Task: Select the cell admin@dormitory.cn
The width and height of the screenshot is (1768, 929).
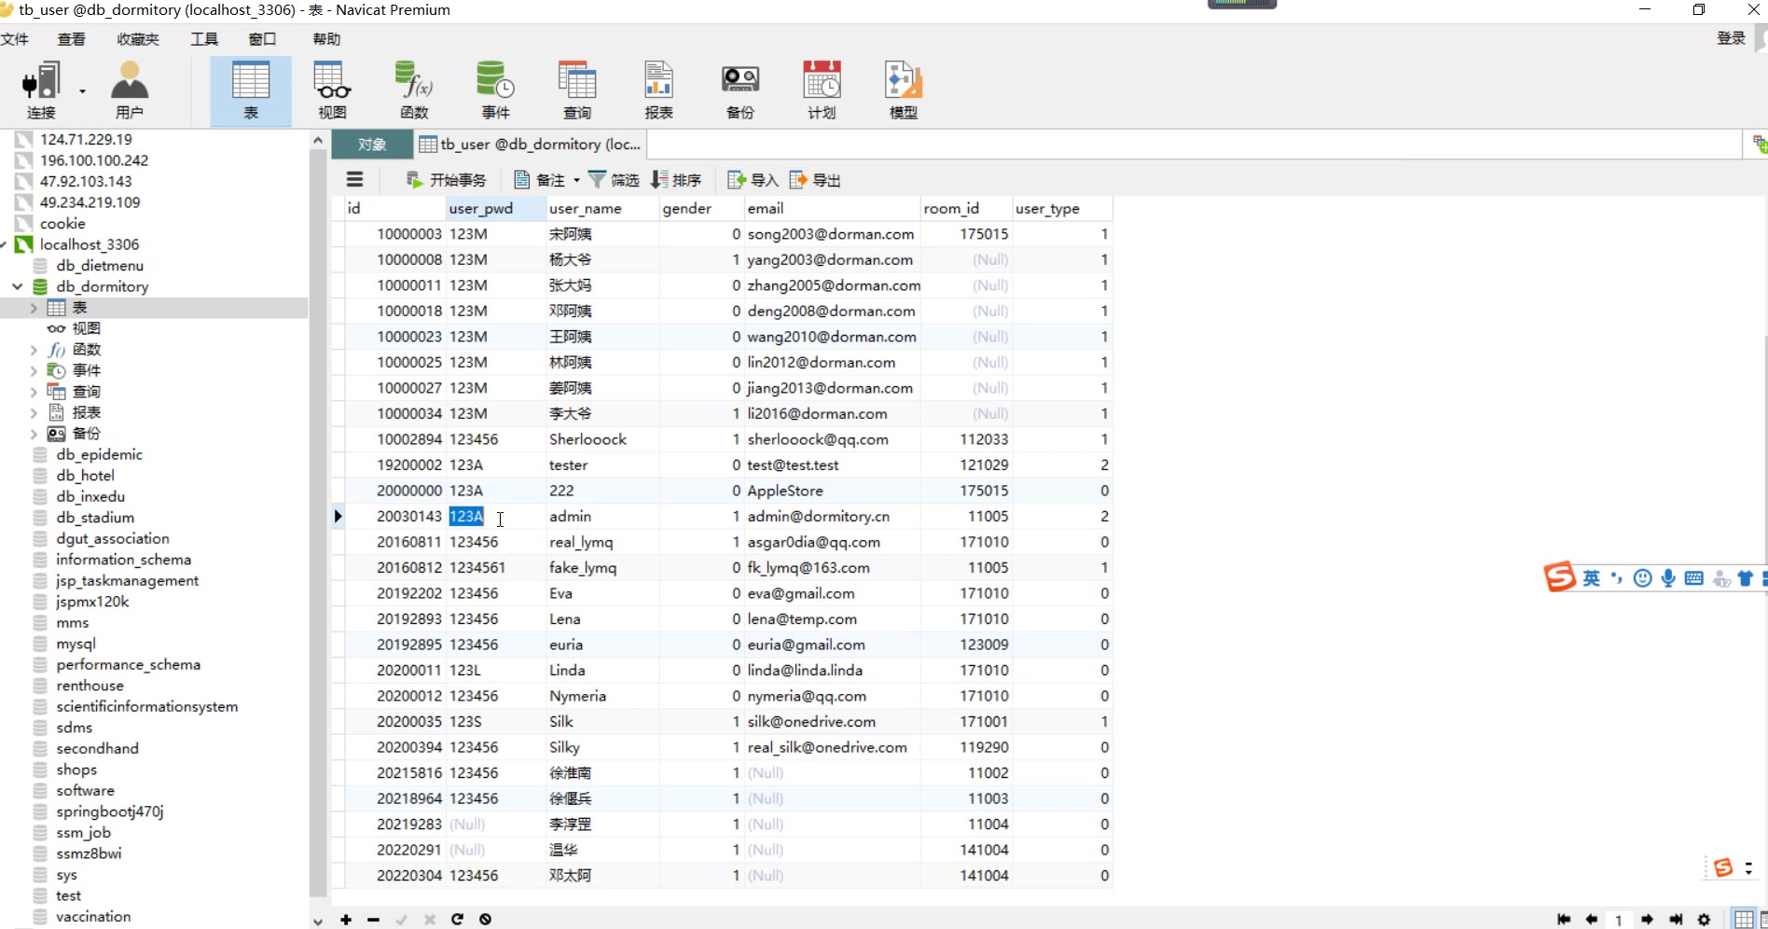Action: (x=832, y=516)
